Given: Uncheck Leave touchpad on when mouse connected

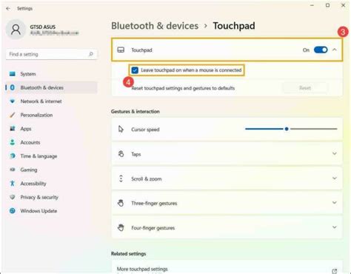Looking at the screenshot, I should (x=135, y=70).
